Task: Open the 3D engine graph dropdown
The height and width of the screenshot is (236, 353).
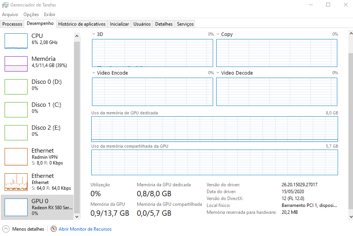Action: point(94,34)
